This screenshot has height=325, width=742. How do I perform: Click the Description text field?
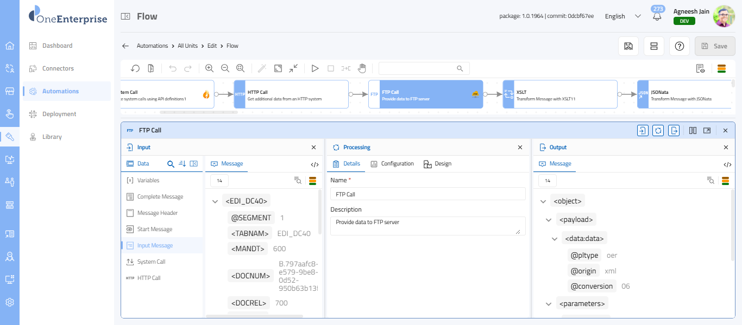[x=427, y=226]
